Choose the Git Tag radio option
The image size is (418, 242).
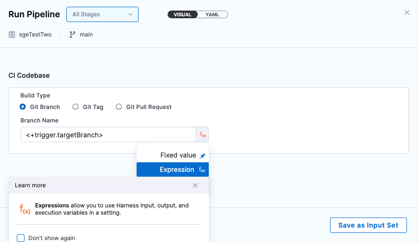[x=76, y=107]
